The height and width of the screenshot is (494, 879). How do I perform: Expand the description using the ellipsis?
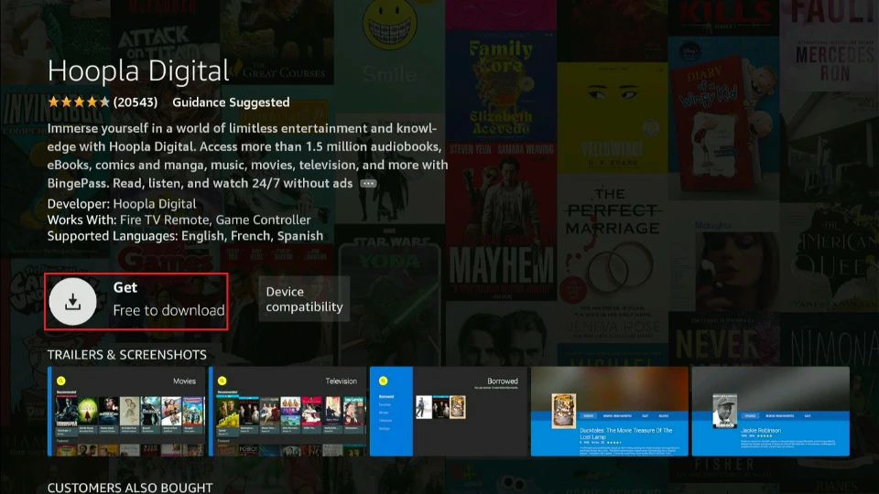368,183
